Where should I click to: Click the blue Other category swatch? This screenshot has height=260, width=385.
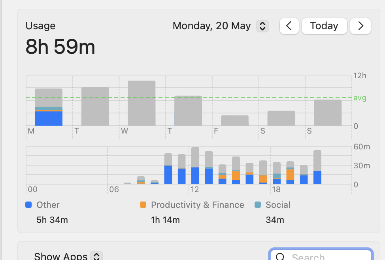(28, 205)
